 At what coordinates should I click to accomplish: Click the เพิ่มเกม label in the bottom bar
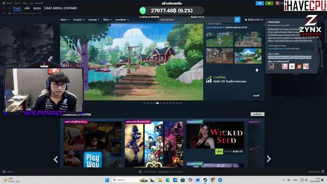coord(10,172)
